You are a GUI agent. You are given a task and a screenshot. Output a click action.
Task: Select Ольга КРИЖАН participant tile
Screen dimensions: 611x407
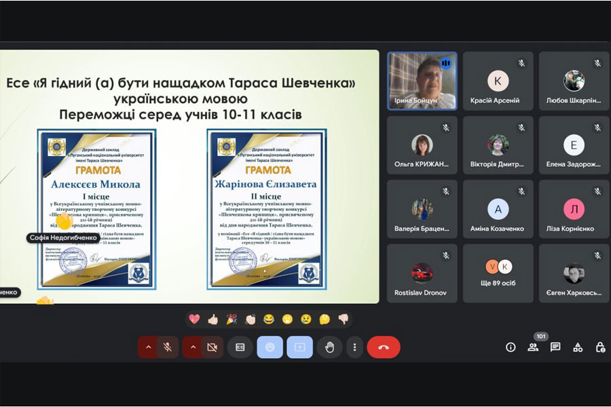click(x=422, y=145)
